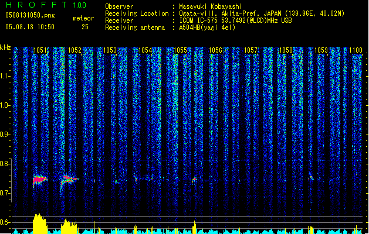Click the 1055 time marker
The height and width of the screenshot is (234, 369).
[x=180, y=50]
